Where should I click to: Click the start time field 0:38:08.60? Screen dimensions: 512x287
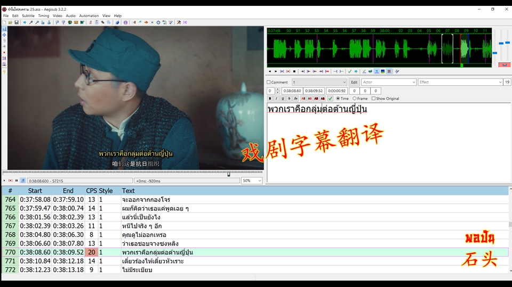(292, 91)
